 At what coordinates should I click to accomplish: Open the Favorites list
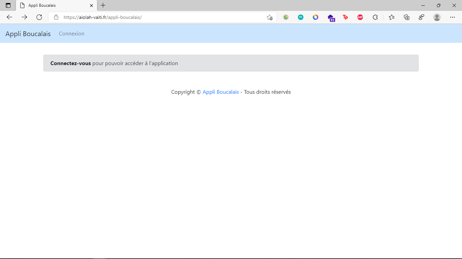click(x=392, y=17)
